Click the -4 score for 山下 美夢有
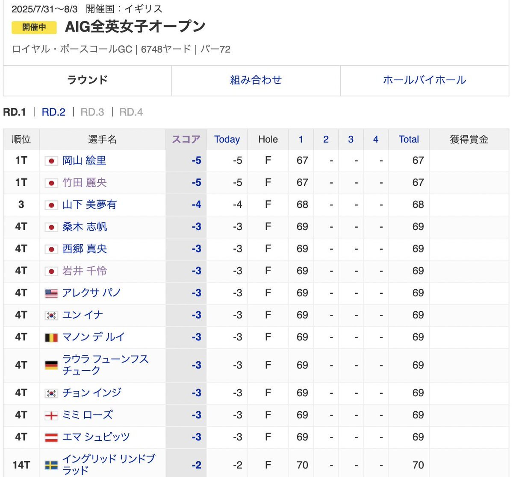 (x=197, y=205)
